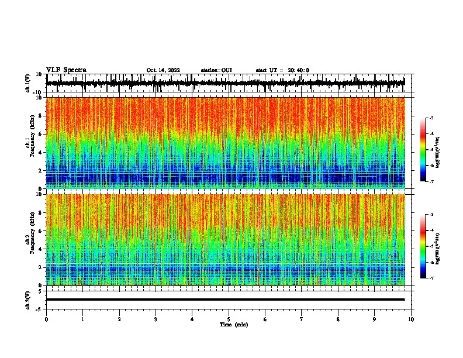Click the ch.2 spectrogram panel
The image size is (463, 358).
pos(225,240)
